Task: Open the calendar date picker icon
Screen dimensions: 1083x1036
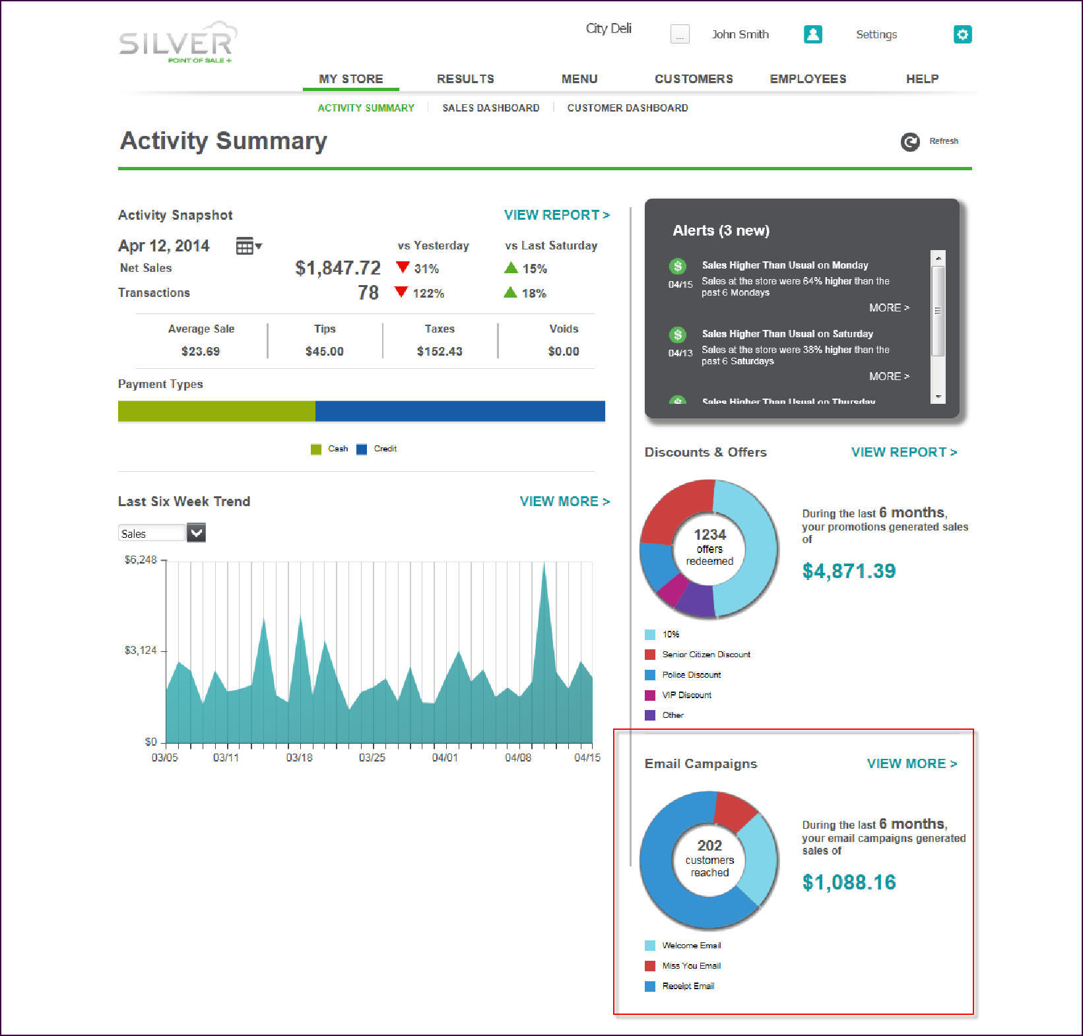Action: [x=248, y=246]
